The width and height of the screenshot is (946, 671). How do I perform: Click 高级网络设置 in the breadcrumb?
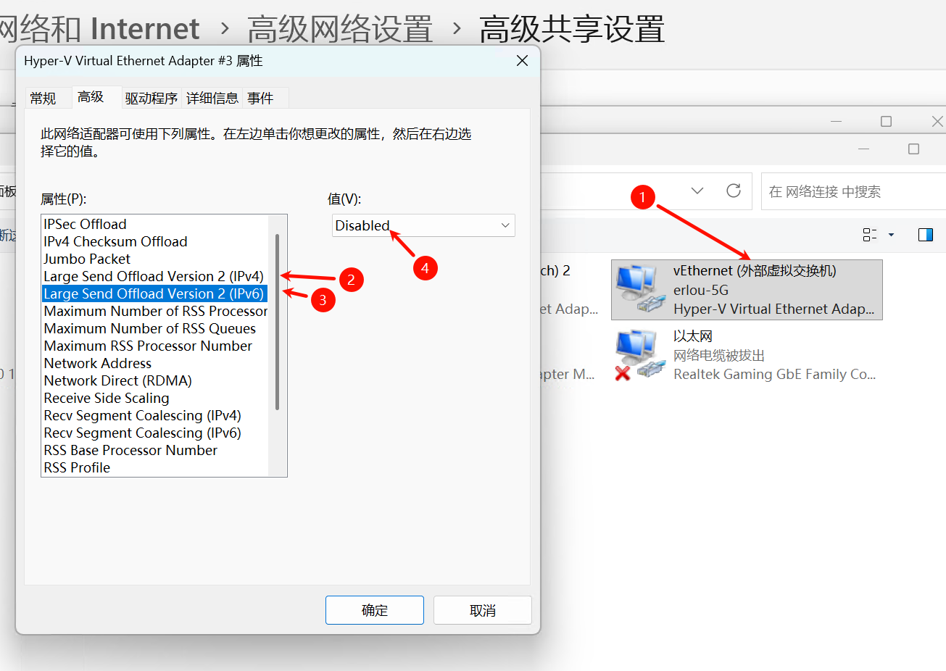[340, 30]
